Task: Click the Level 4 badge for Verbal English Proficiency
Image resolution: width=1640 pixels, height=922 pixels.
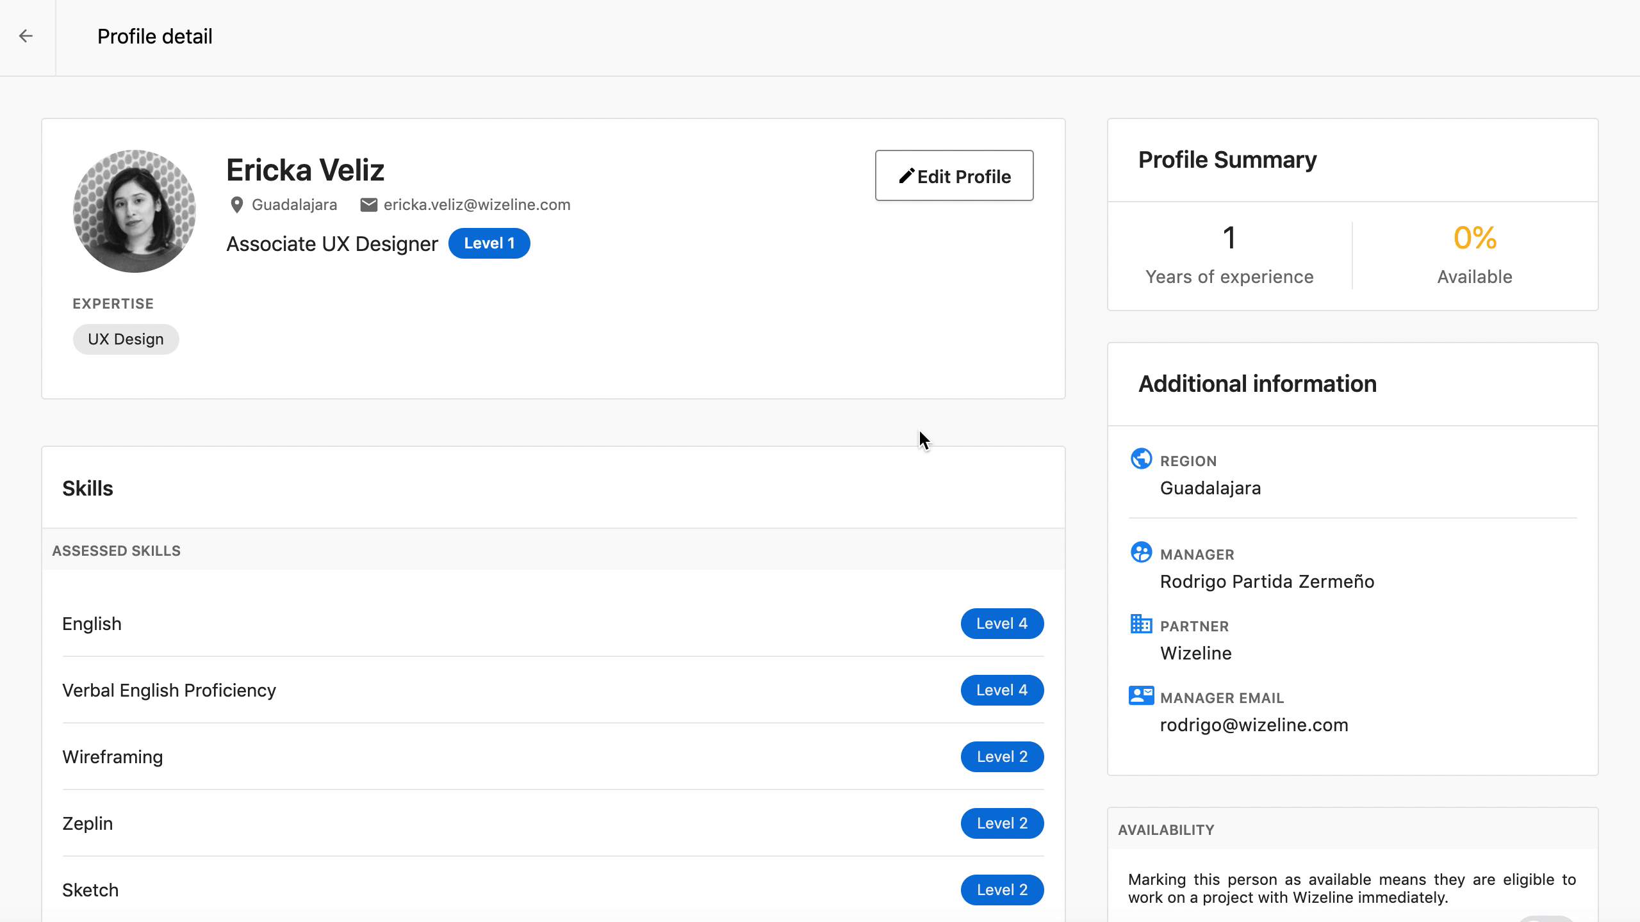Action: [1002, 690]
